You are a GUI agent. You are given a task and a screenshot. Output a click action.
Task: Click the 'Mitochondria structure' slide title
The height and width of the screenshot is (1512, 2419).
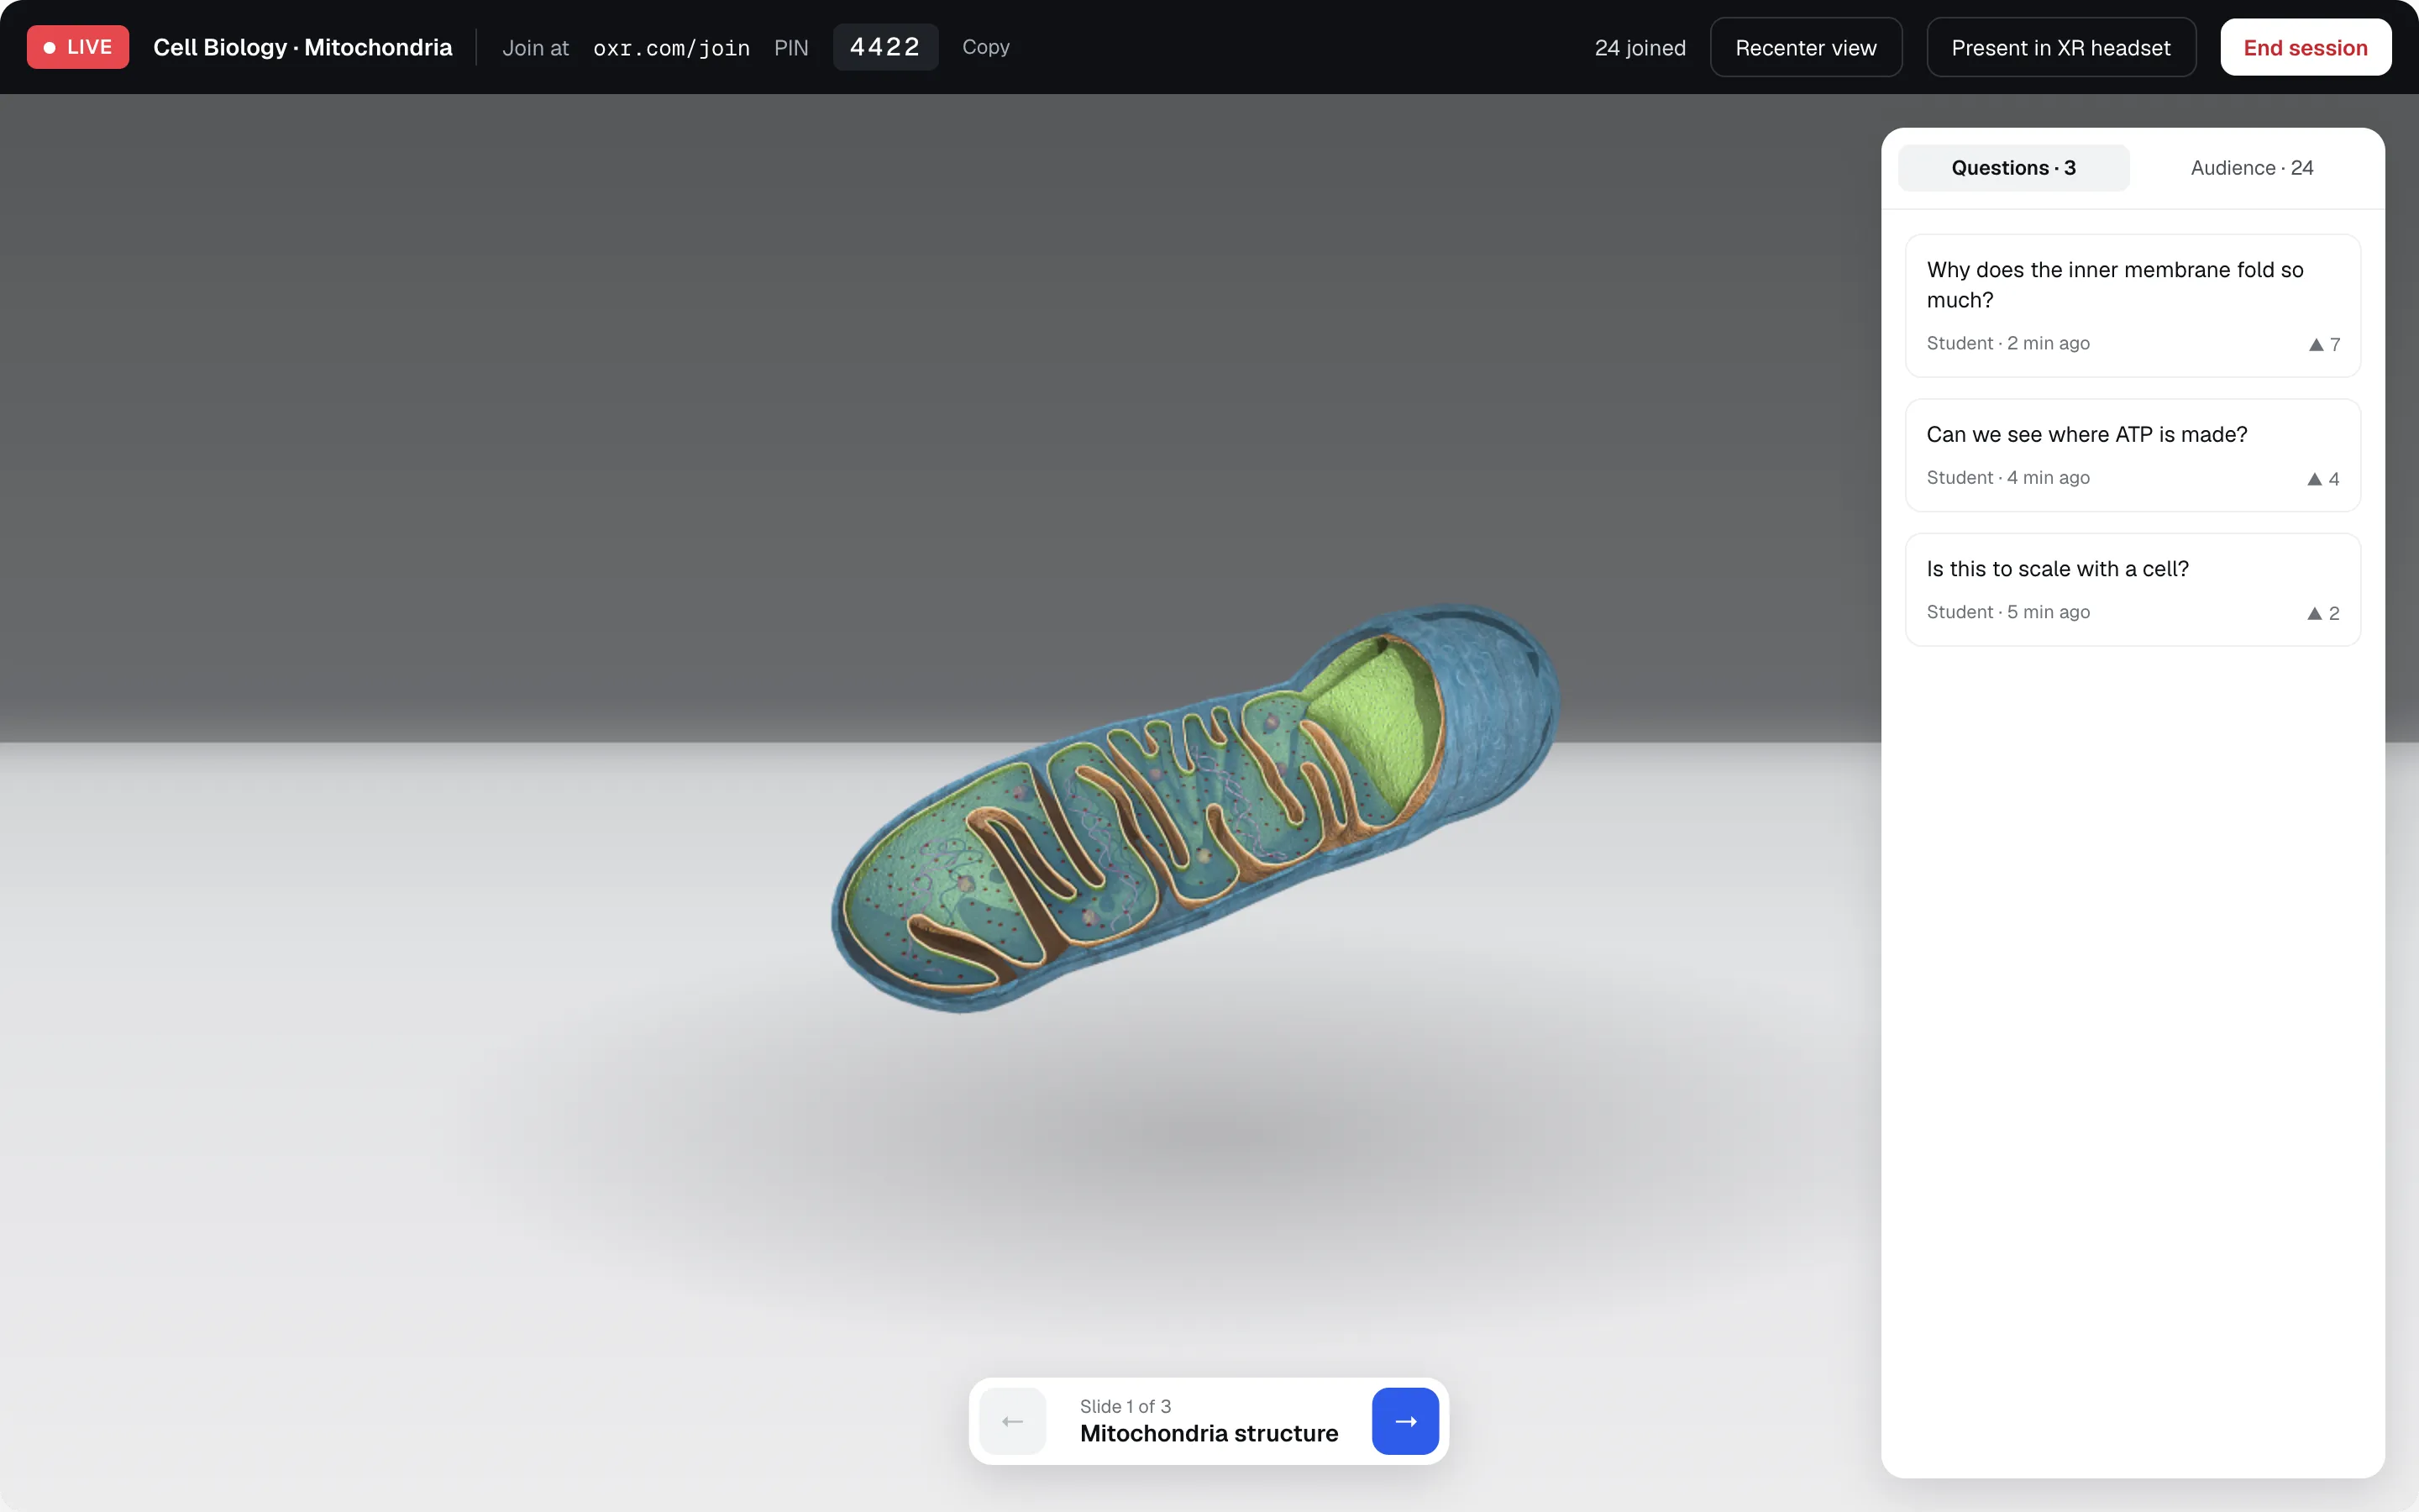(x=1209, y=1433)
